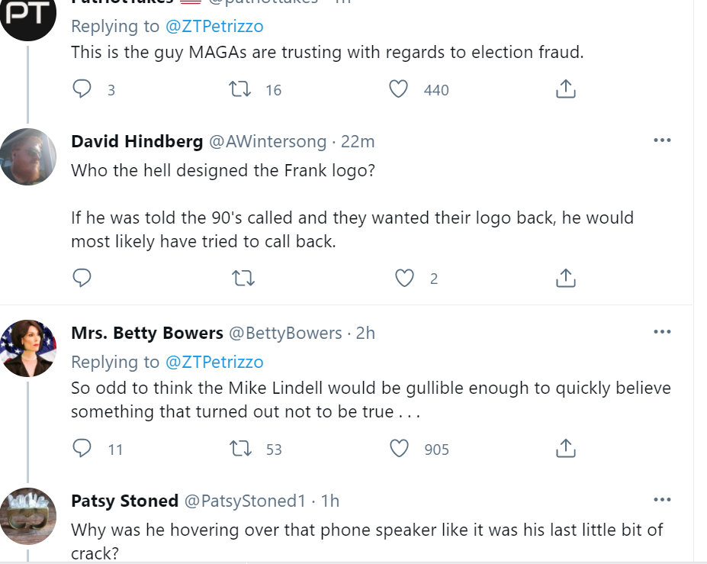This screenshot has height=564, width=707.
Task: Retweet Mrs. Betty Bowers' tweet
Action: pyautogui.click(x=242, y=448)
